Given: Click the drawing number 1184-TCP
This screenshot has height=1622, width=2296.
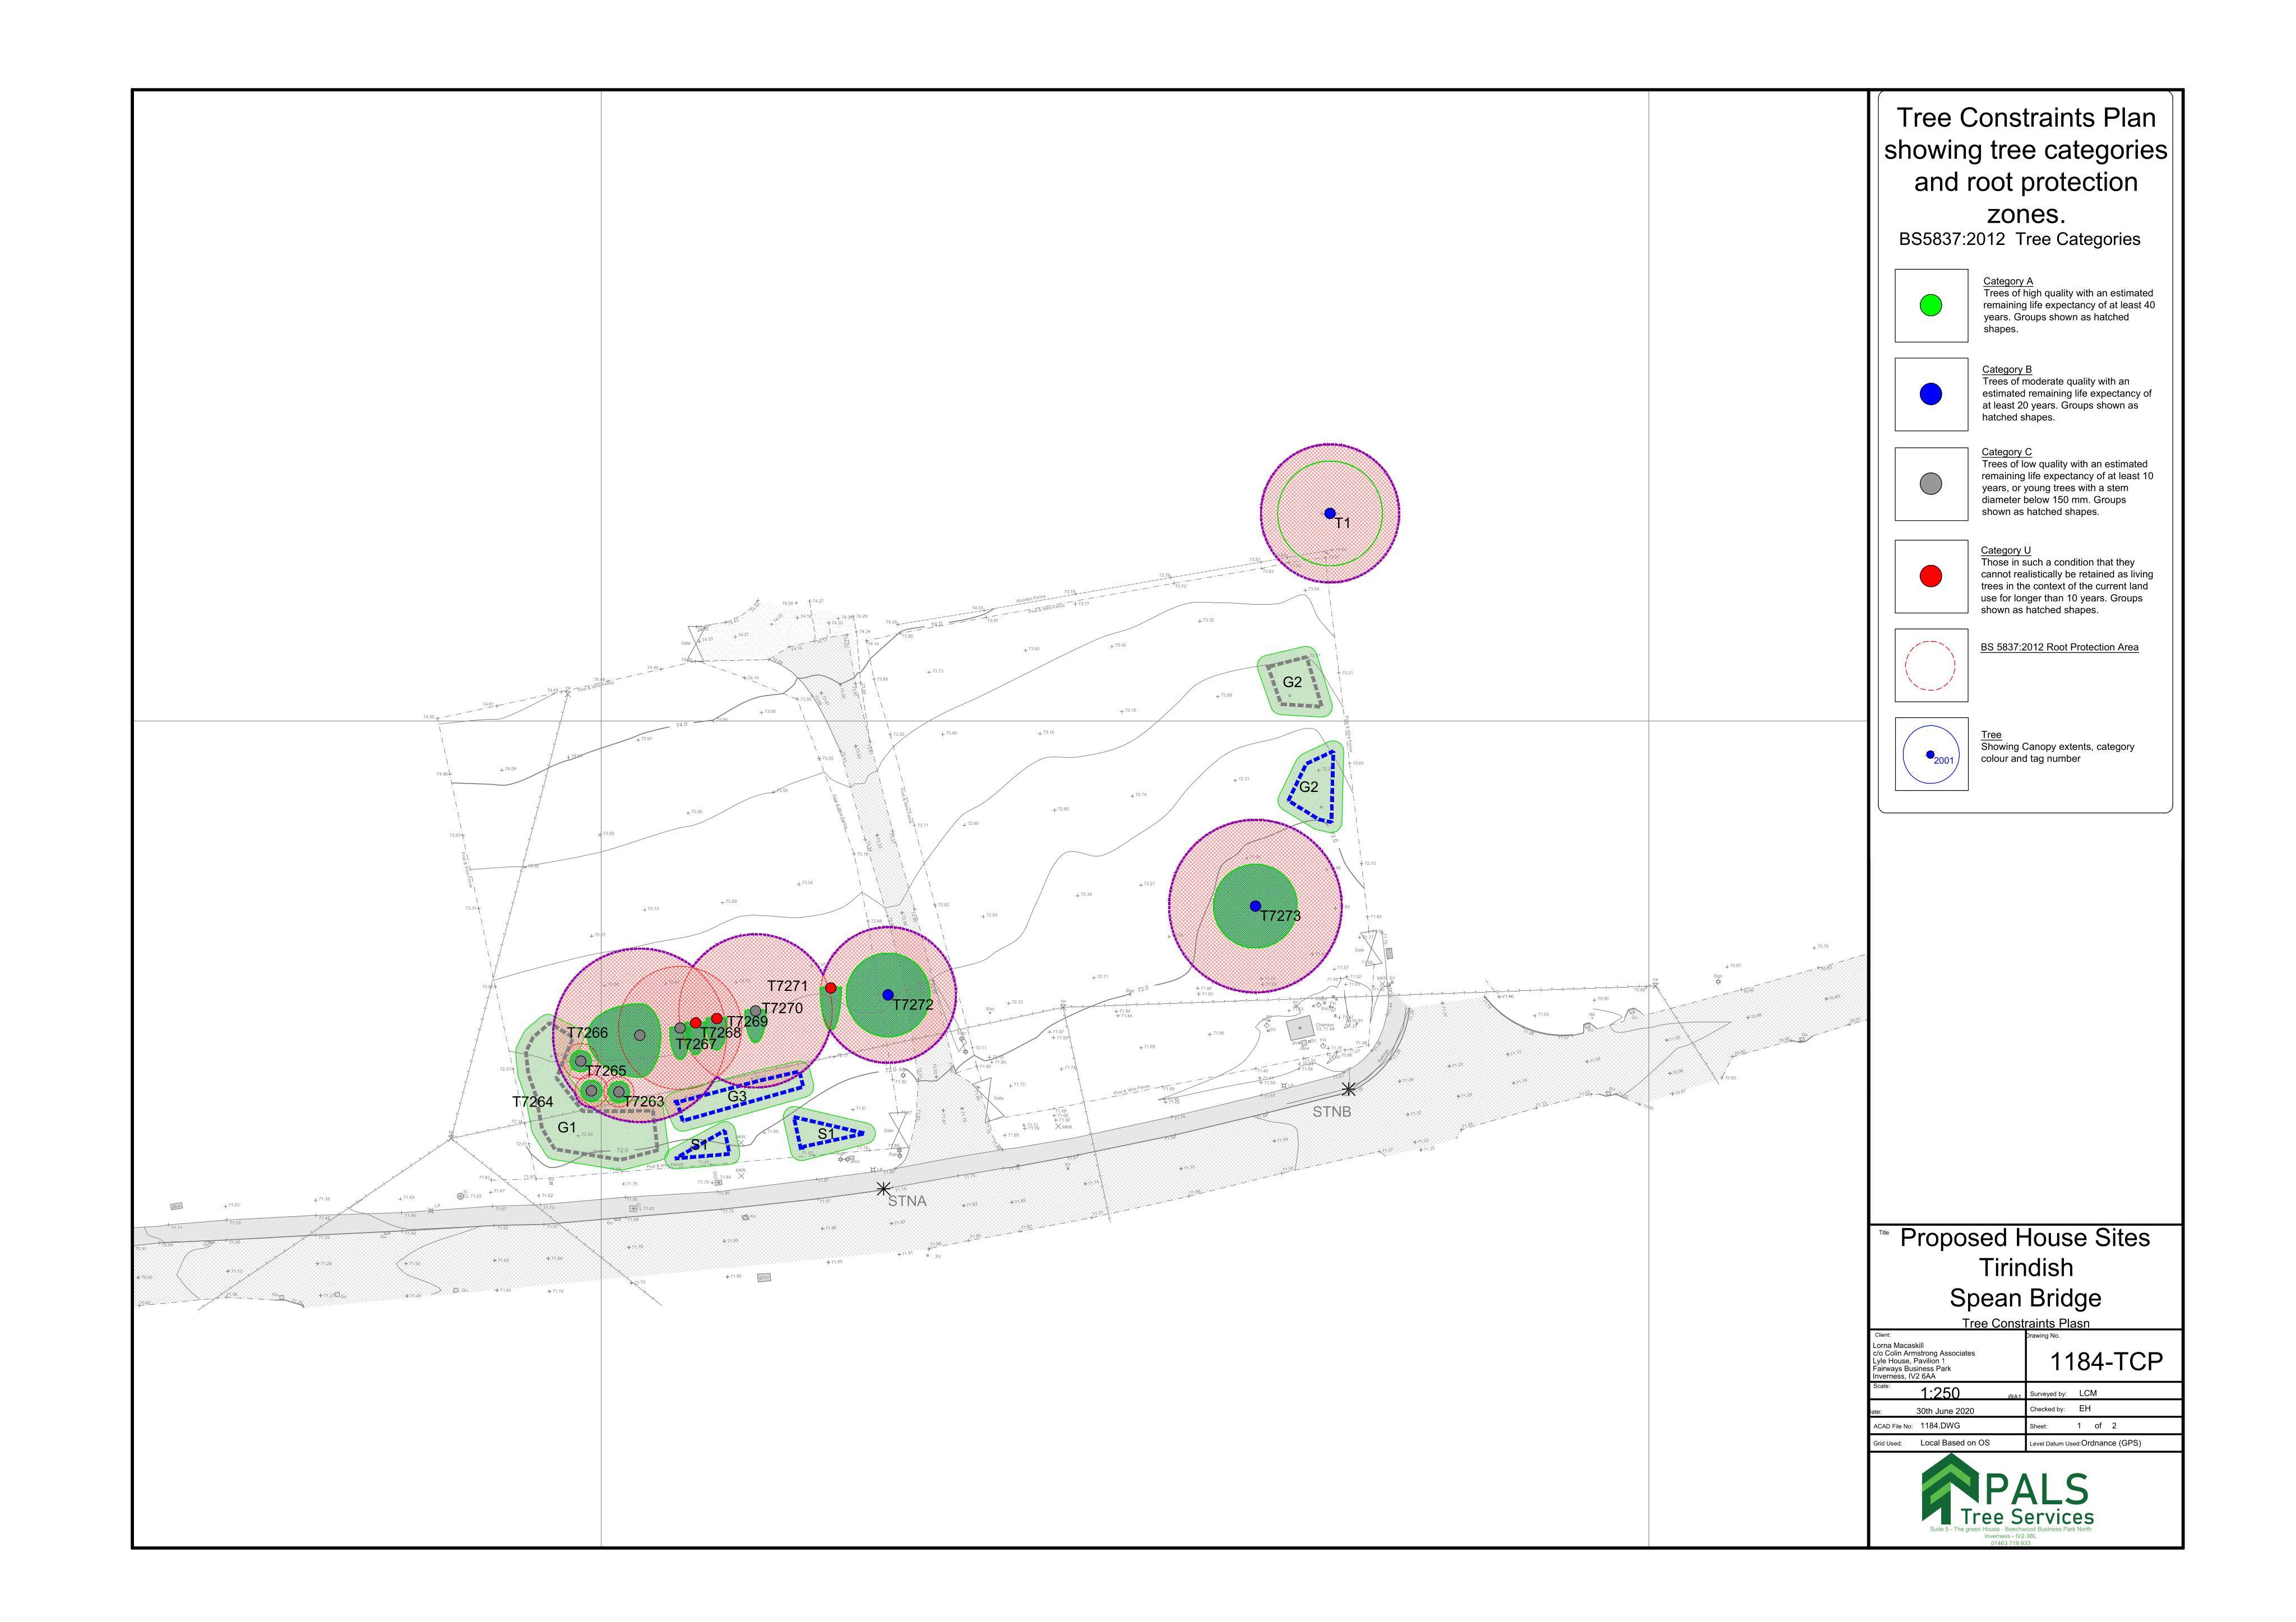Looking at the screenshot, I should [2106, 1362].
